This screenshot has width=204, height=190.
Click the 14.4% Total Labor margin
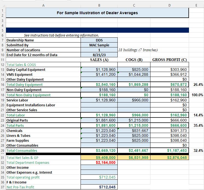(x=196, y=115)
